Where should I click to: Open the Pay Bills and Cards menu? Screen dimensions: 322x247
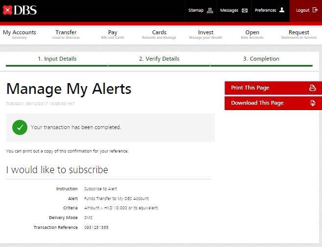tap(113, 34)
